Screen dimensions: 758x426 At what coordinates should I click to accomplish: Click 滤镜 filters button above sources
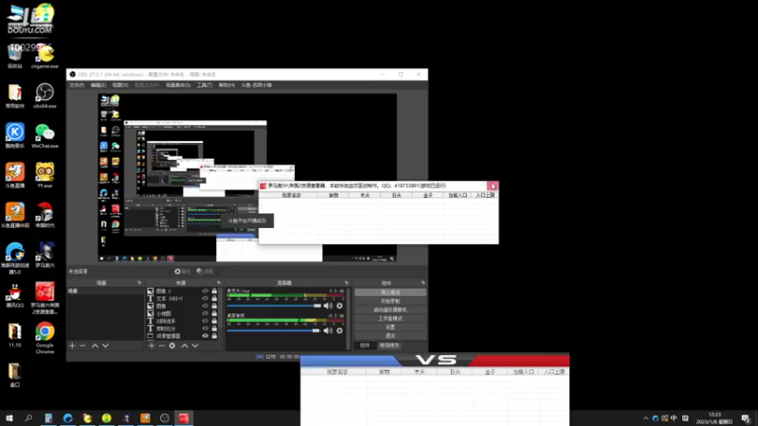(x=205, y=272)
